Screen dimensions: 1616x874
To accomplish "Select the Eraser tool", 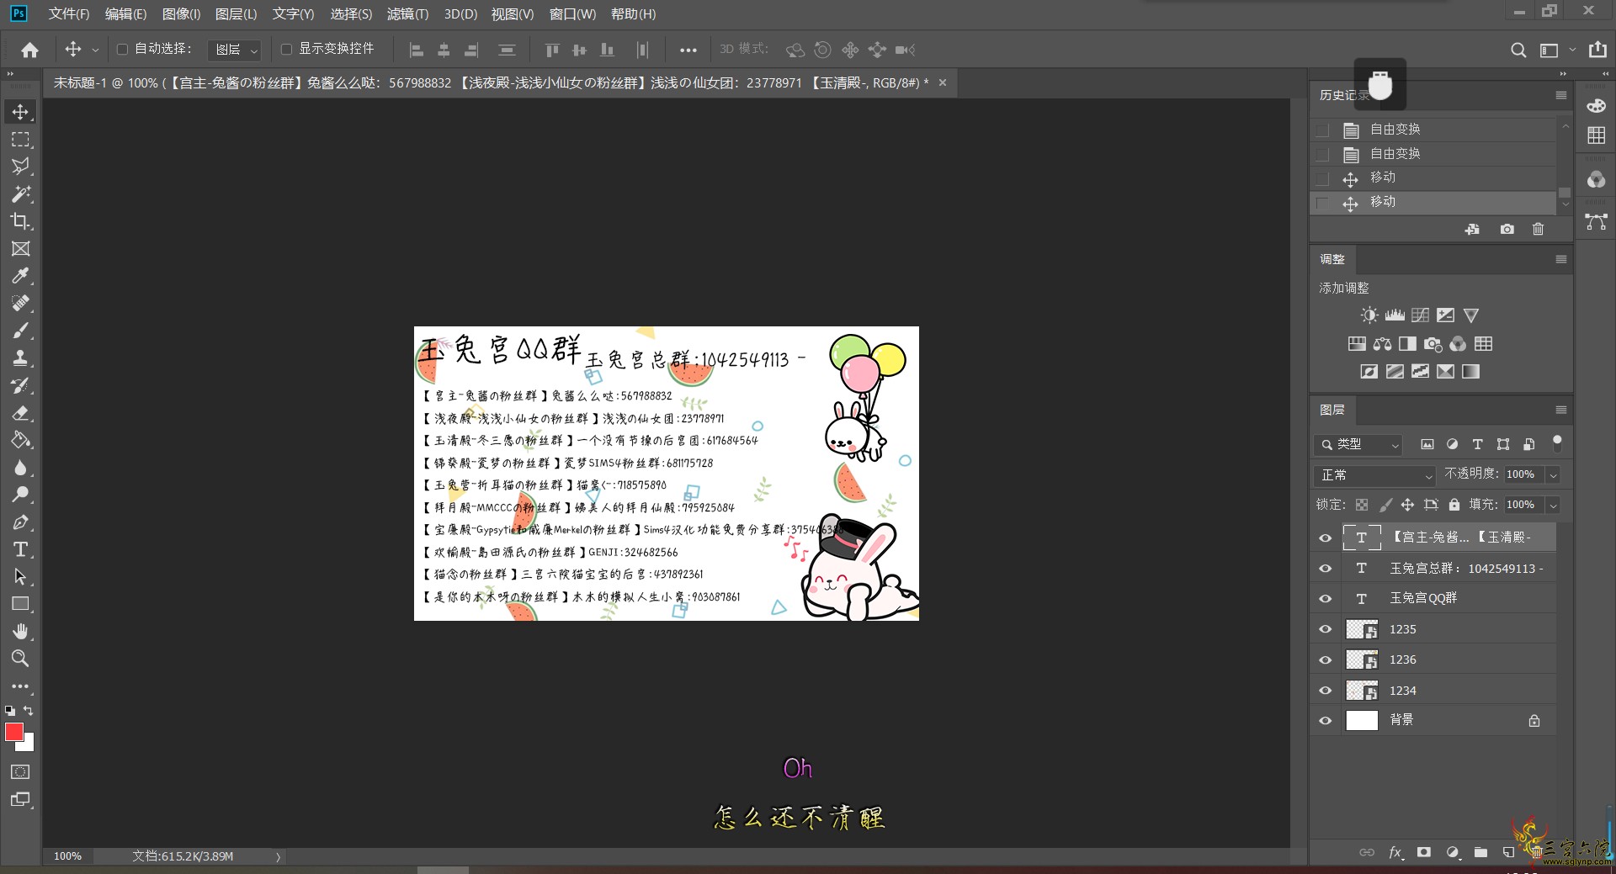I will (20, 412).
